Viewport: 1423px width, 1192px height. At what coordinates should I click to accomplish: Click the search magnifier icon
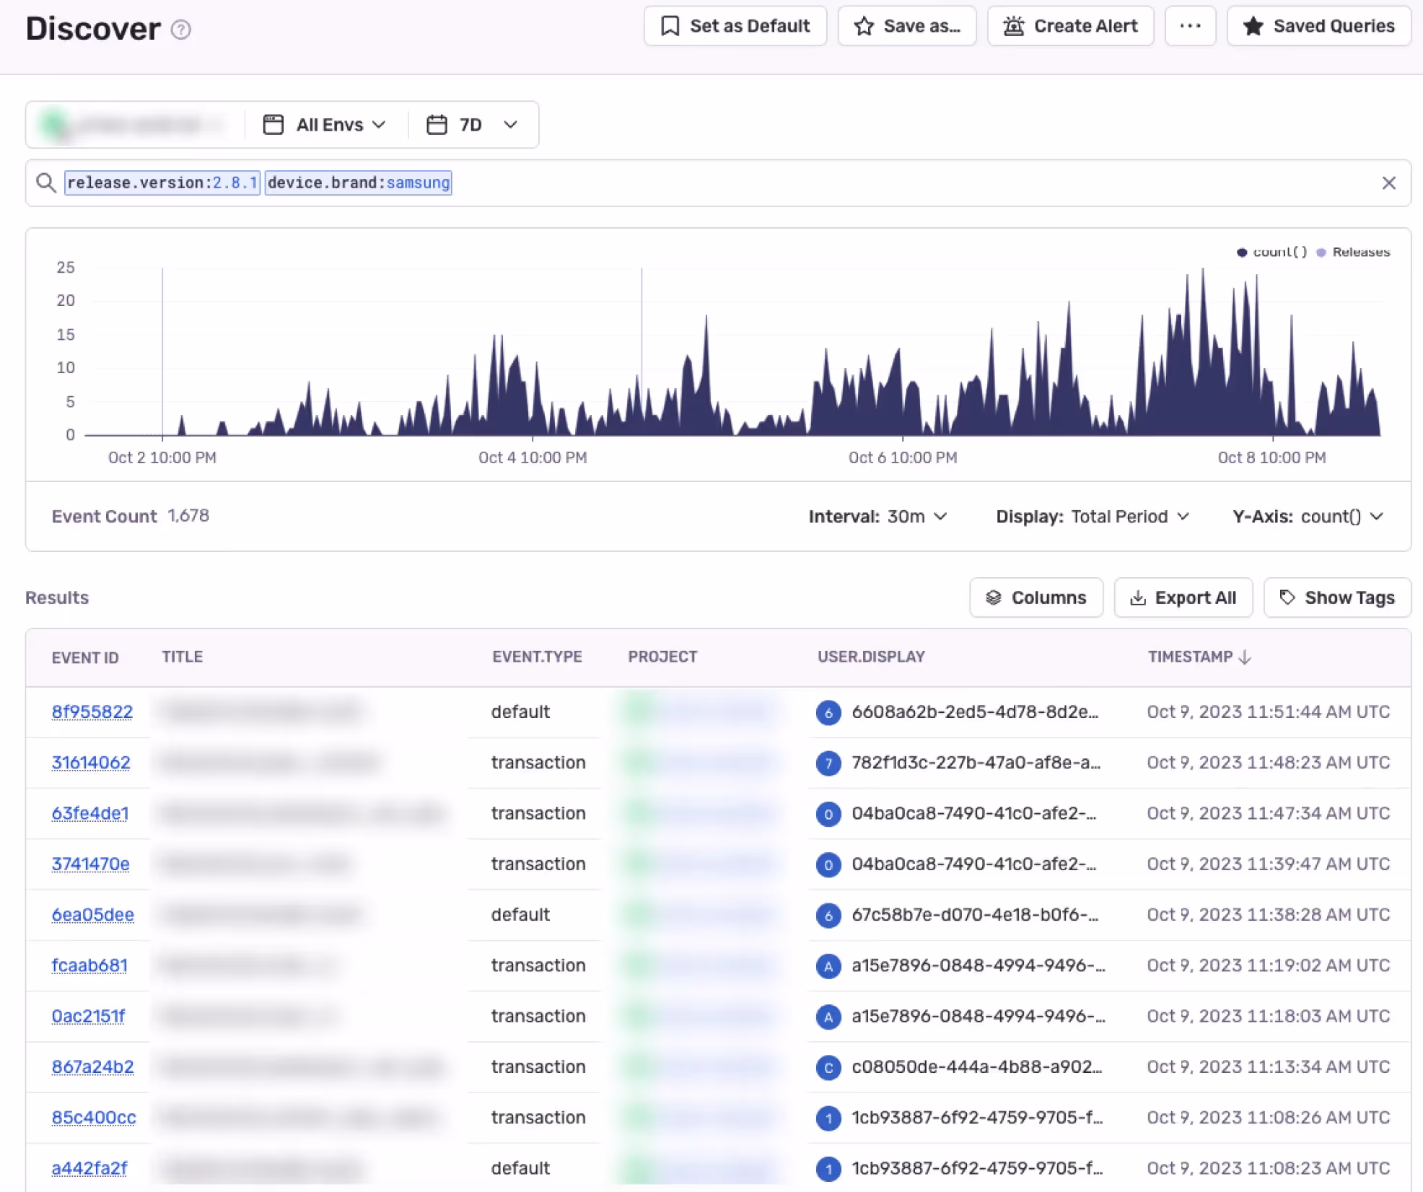[46, 183]
